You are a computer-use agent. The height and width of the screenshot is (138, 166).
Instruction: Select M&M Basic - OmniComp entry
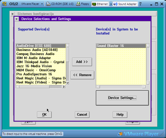[41, 70]
